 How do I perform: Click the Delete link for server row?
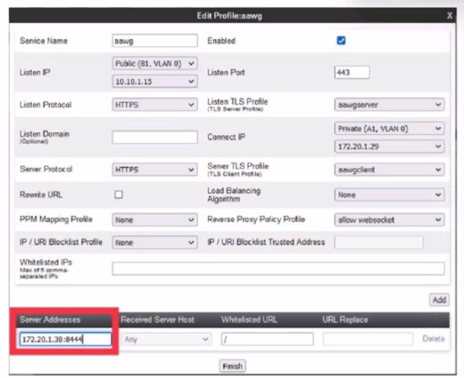point(434,339)
